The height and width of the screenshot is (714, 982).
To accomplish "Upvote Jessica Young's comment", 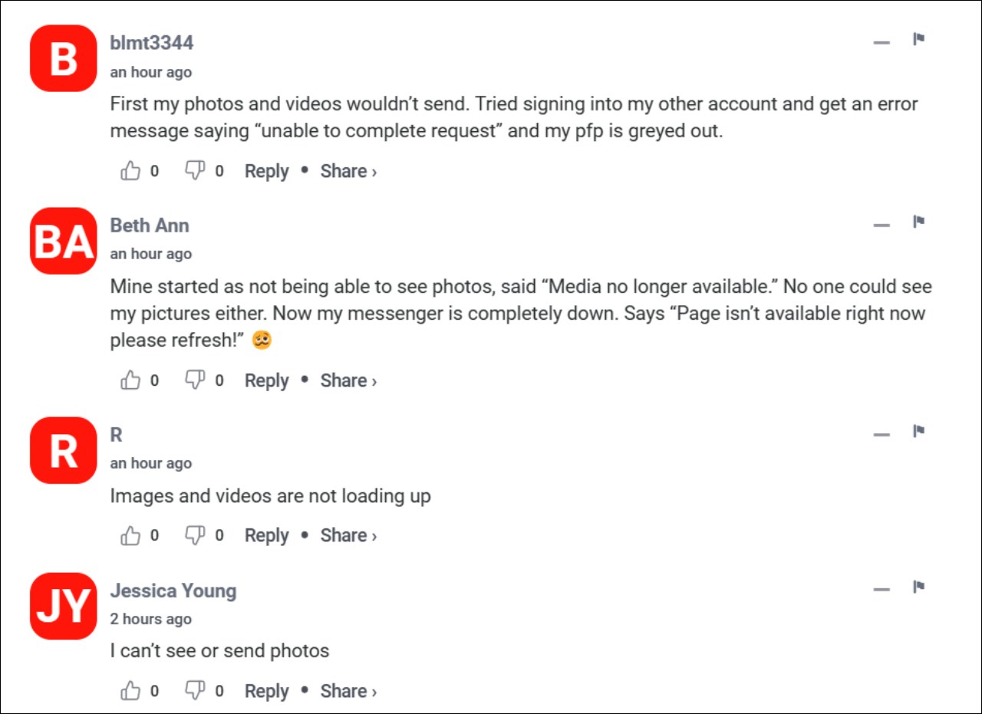I will pos(130,690).
